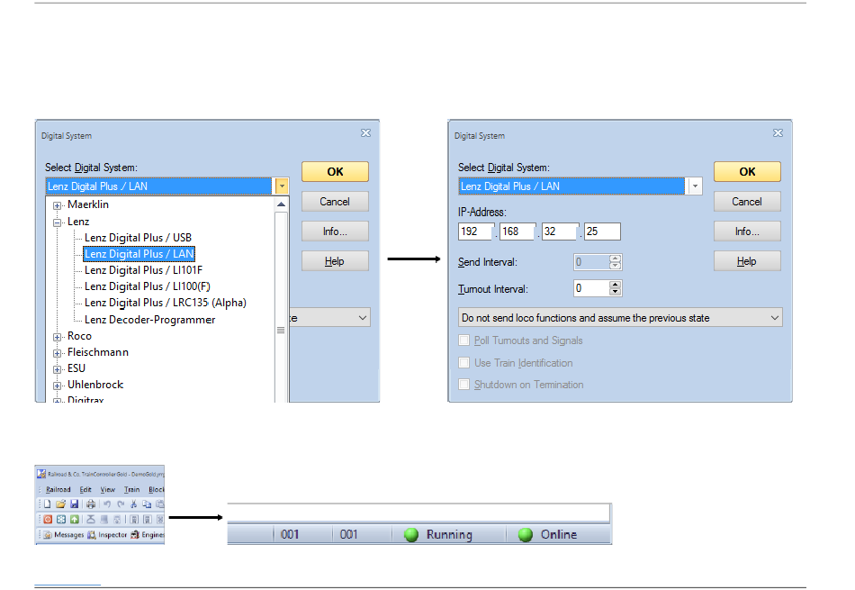Expand the Roco tree node

click(57, 337)
